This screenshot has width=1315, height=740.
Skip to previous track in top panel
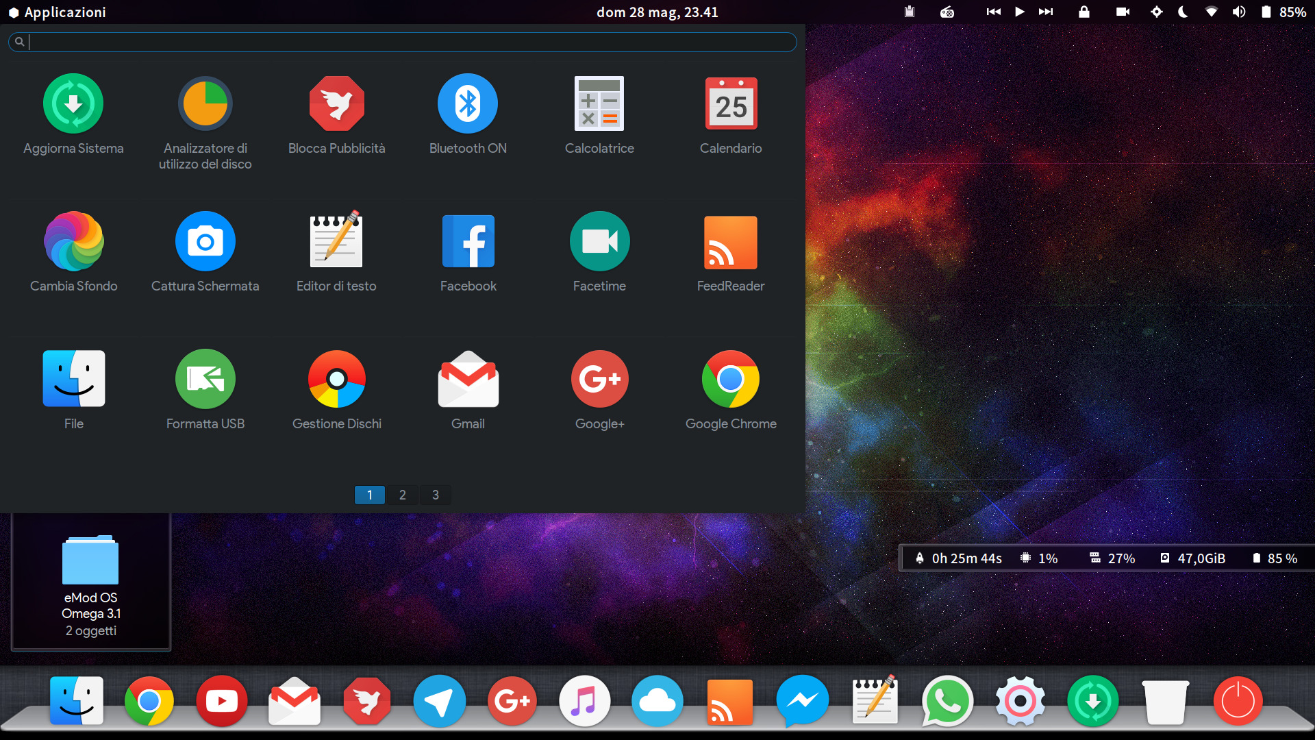coord(993,12)
